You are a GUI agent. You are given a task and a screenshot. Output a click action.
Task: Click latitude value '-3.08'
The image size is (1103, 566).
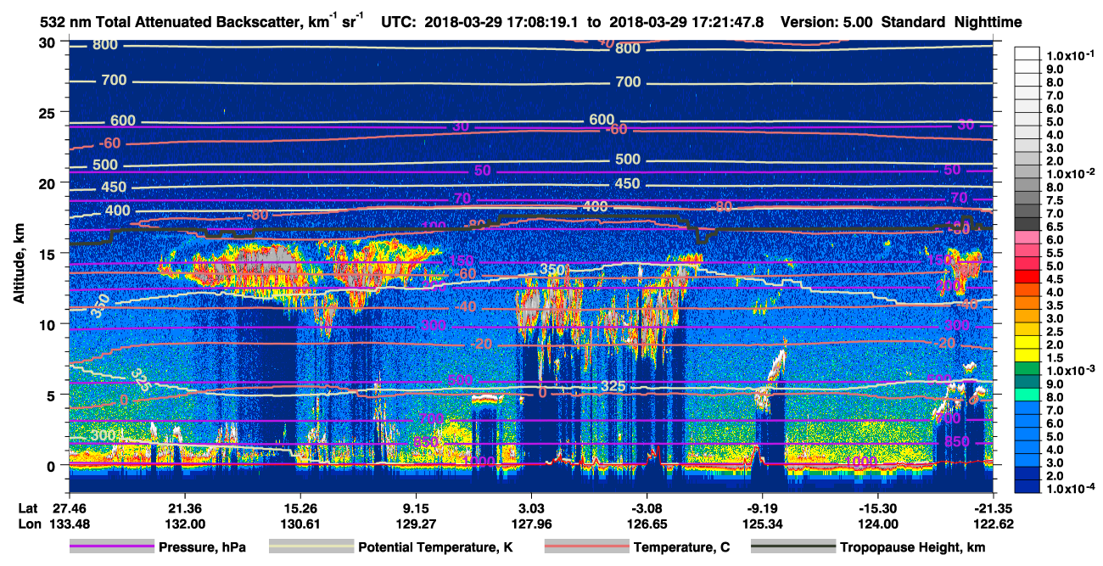point(647,507)
